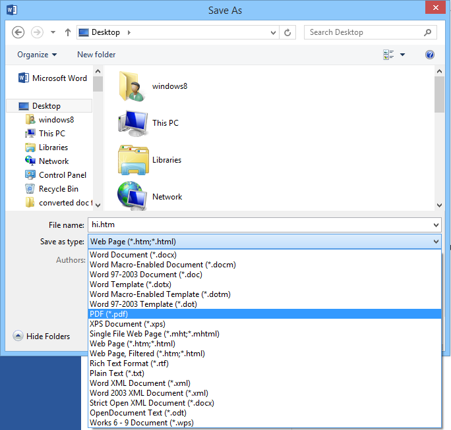451x430 pixels.
Task: Click the Forward navigation arrow
Action: pyautogui.click(x=37, y=32)
